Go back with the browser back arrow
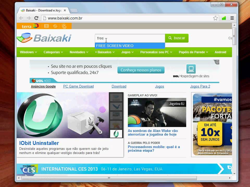250x187 pixels. pyautogui.click(x=21, y=18)
